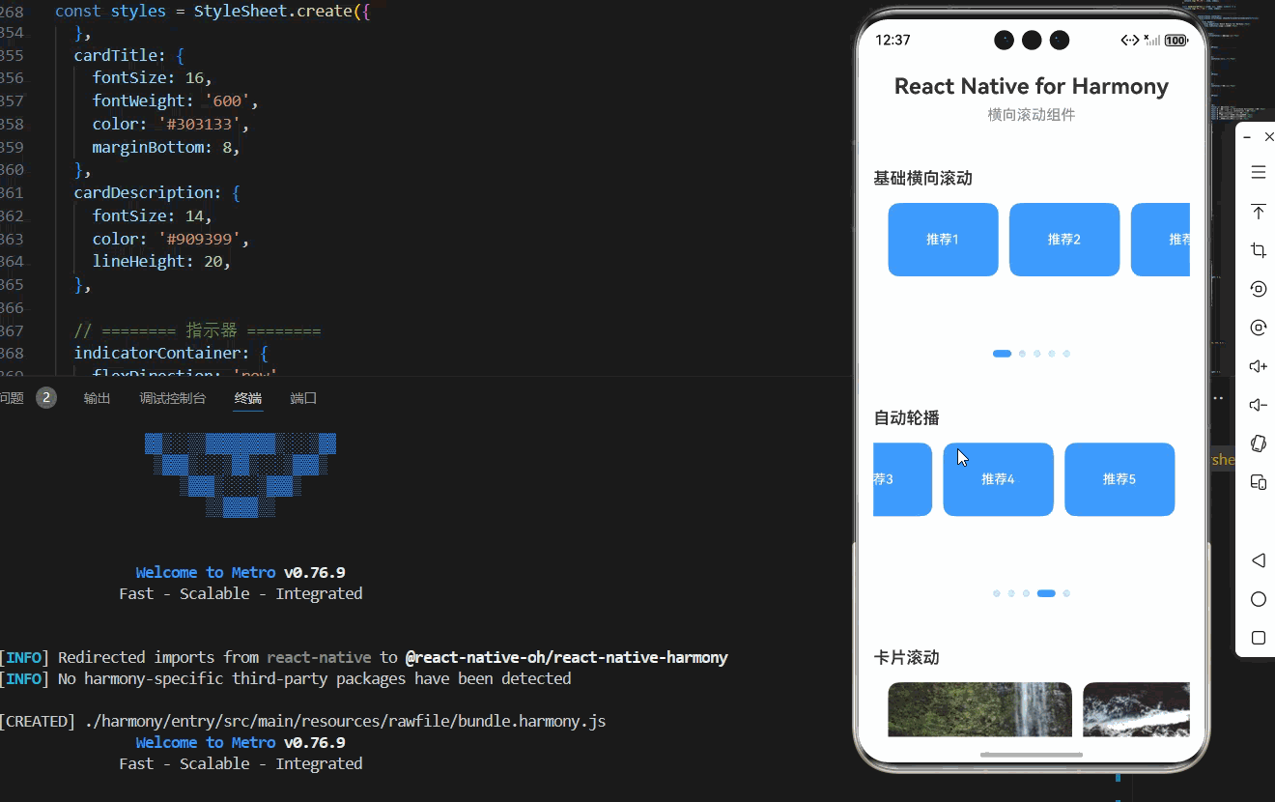1275x802 pixels.
Task: Click the 横向滚动组件 subtitle
Action: 1031,115
